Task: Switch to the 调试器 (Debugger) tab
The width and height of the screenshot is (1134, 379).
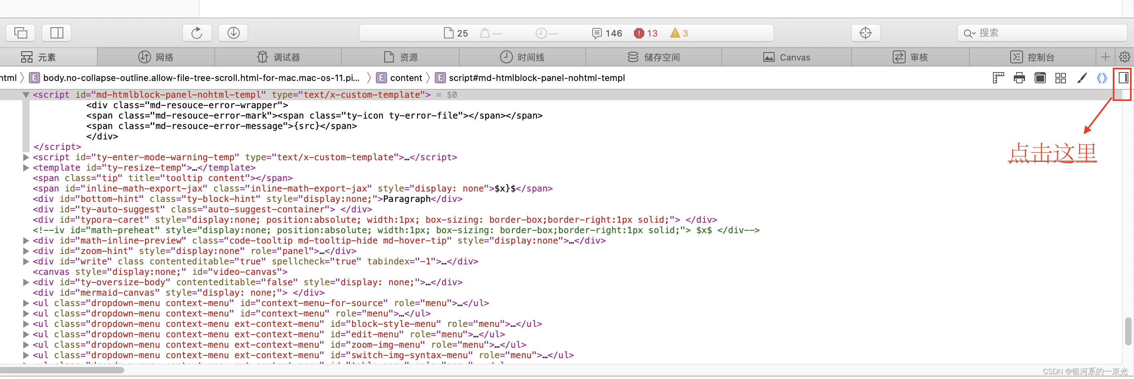Action: pos(278,57)
